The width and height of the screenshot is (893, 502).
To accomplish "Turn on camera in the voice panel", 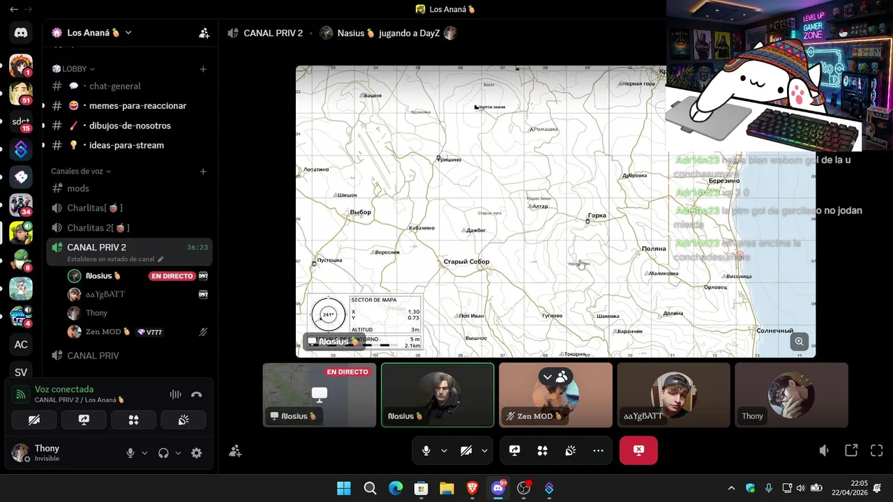I will pyautogui.click(x=34, y=420).
